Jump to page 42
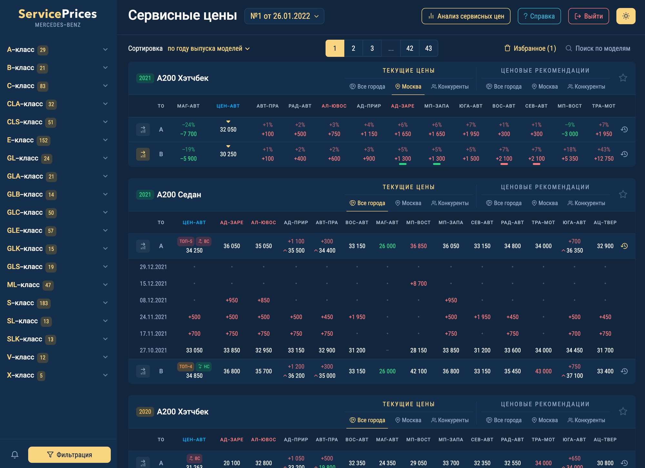The width and height of the screenshot is (645, 468). pyautogui.click(x=410, y=48)
